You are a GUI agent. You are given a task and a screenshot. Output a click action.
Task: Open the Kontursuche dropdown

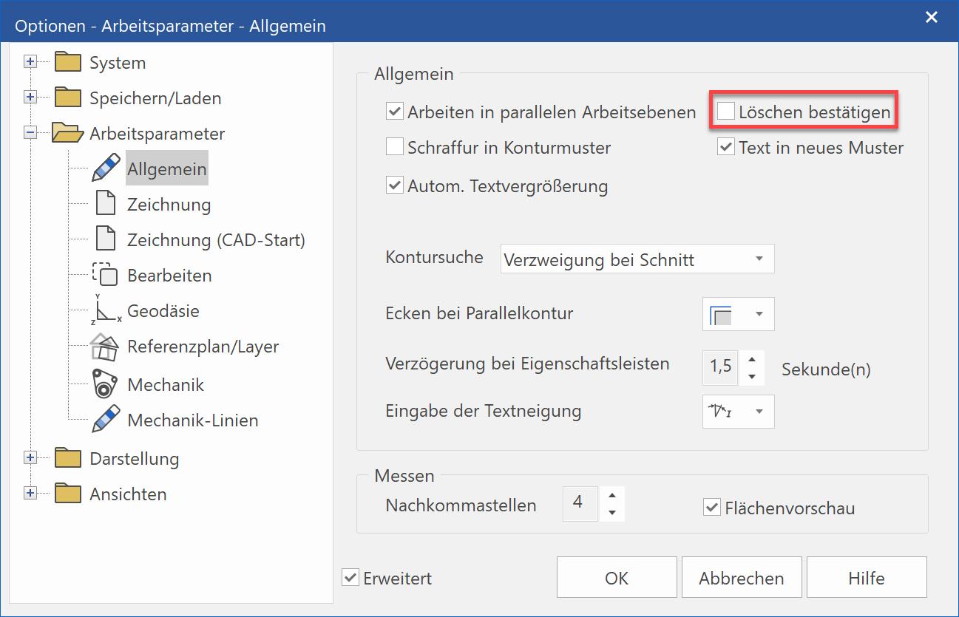pyautogui.click(x=637, y=259)
